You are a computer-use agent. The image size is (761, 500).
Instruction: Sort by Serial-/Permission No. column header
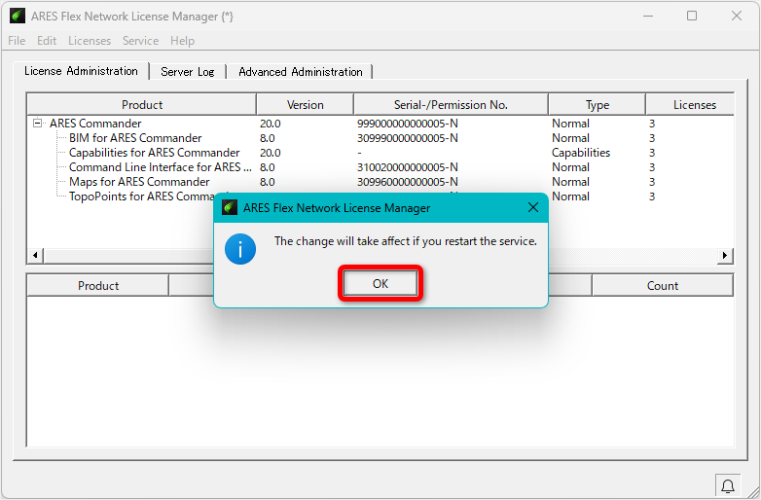click(451, 104)
